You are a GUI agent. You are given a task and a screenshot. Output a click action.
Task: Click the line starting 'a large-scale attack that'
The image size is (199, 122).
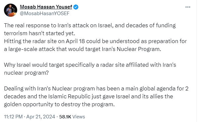tap(83, 49)
